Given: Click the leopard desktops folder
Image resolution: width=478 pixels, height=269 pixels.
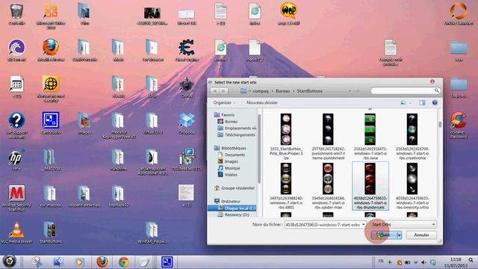Looking at the screenshot, I should click(84, 196).
